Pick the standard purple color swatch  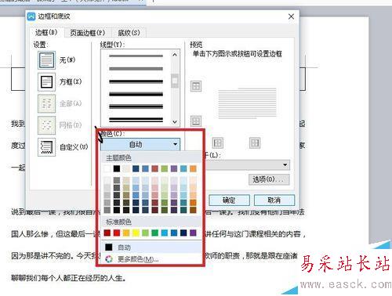click(x=193, y=233)
